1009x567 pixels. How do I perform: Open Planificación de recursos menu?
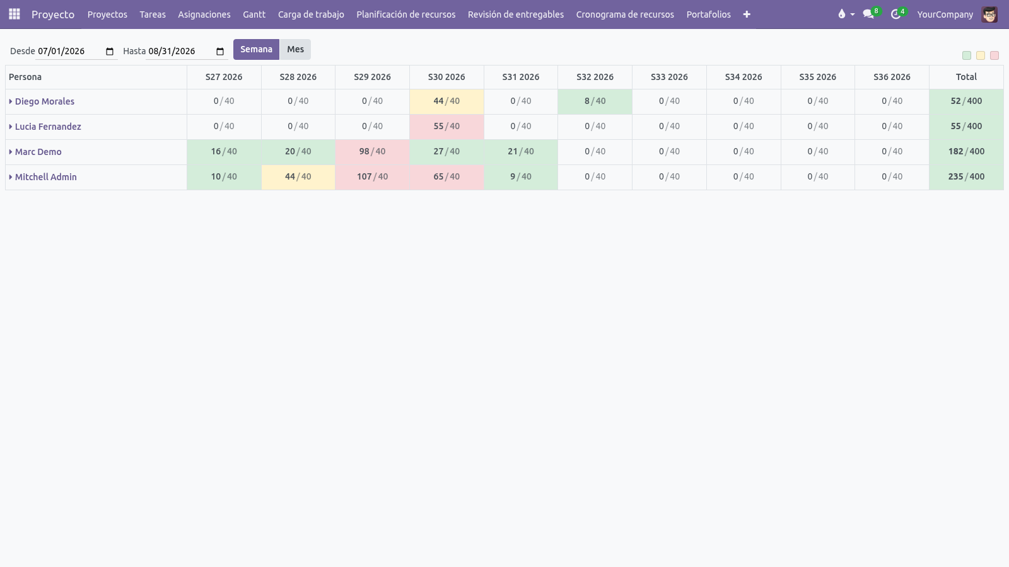406,14
